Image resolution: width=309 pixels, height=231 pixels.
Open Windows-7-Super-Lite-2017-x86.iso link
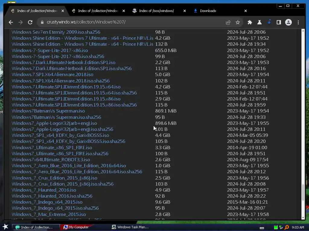click(x=50, y=51)
